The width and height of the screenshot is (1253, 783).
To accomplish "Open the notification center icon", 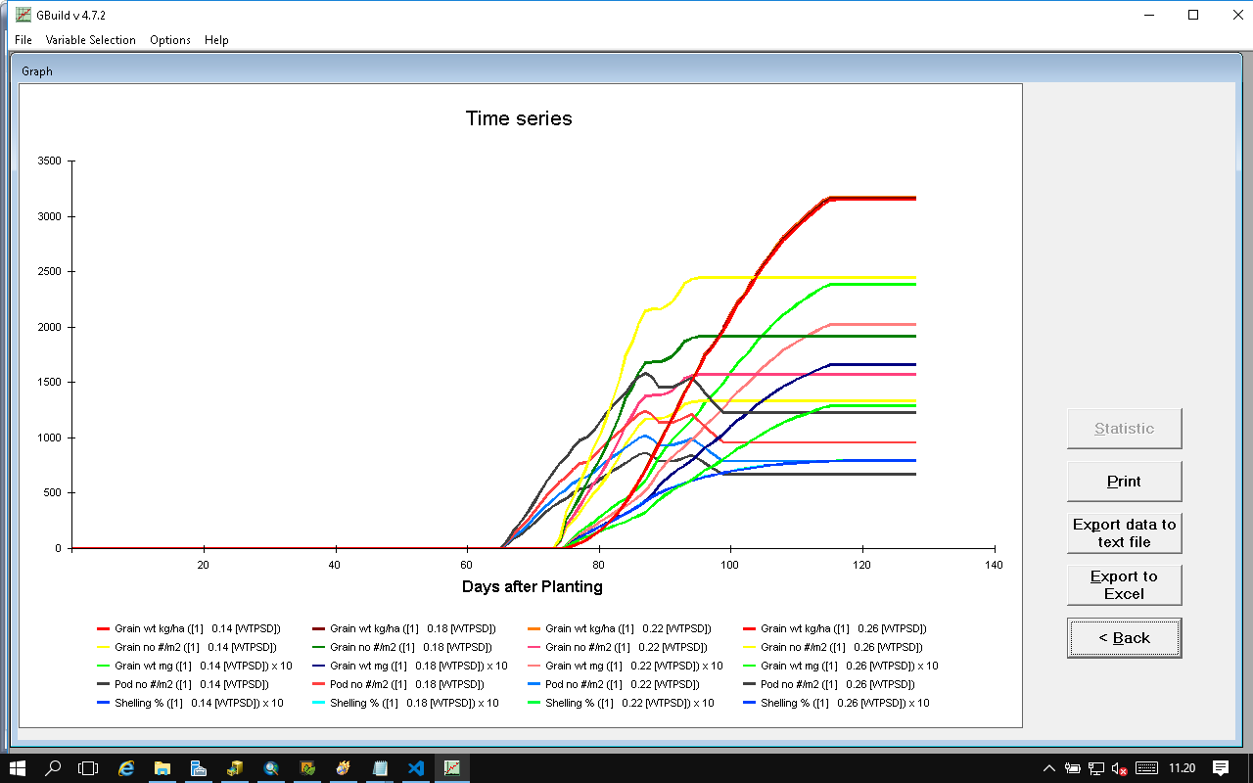I will pyautogui.click(x=1221, y=768).
